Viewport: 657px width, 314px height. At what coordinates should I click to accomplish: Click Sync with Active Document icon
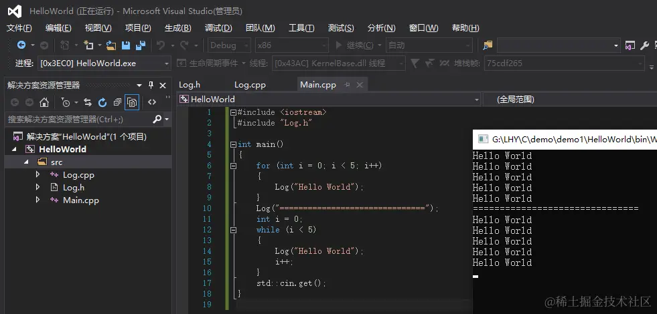(88, 102)
